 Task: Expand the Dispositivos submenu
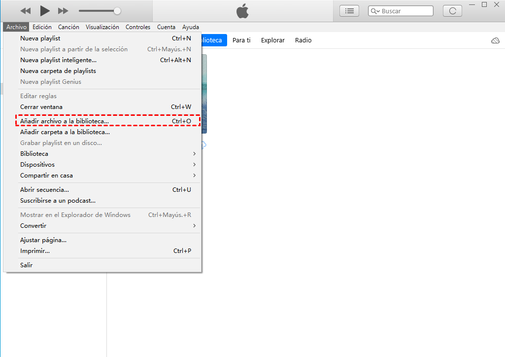[x=106, y=165]
